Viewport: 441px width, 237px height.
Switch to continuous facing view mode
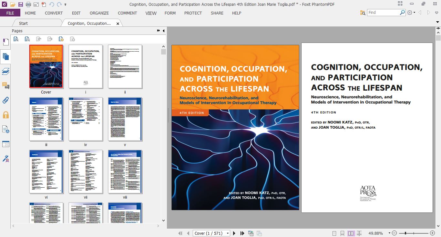click(x=359, y=233)
